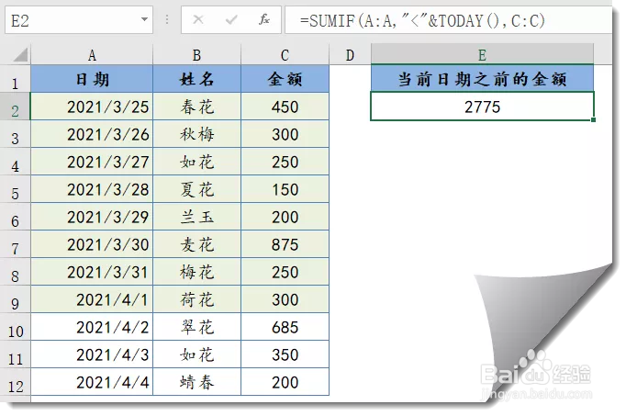Select the amount cell 350
Viewport: 626px width, 416px height.
pyautogui.click(x=285, y=354)
